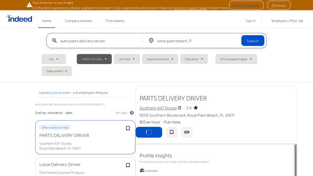Expand the Within 35 miles dropdown
The height and width of the screenshot is (176, 313).
tap(94, 59)
